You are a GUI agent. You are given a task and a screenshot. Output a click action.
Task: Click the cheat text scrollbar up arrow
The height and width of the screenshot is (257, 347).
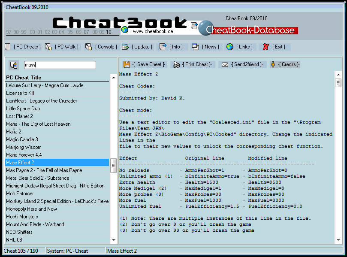[x=338, y=75]
